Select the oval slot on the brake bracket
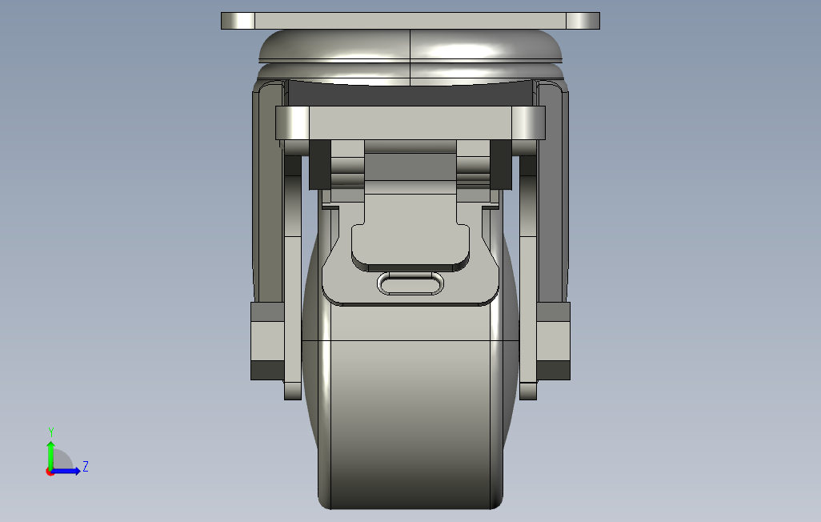This screenshot has width=821, height=522. click(410, 283)
